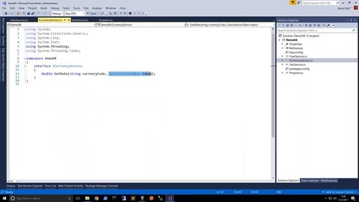Open the Demo04.ICurrencyService type dropdown

tap(141, 25)
